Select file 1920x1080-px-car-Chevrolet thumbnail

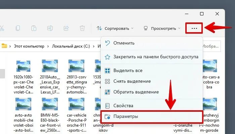pos(23,66)
